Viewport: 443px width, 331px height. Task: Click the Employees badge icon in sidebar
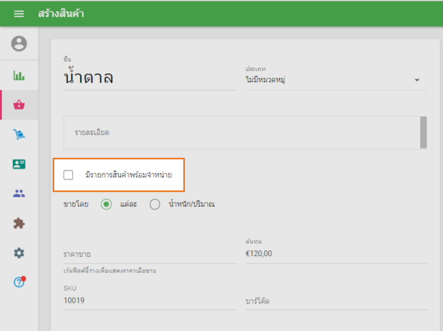18,163
